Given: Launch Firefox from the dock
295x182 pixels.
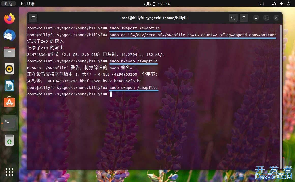Looking at the screenshot, I should pos(9,19).
